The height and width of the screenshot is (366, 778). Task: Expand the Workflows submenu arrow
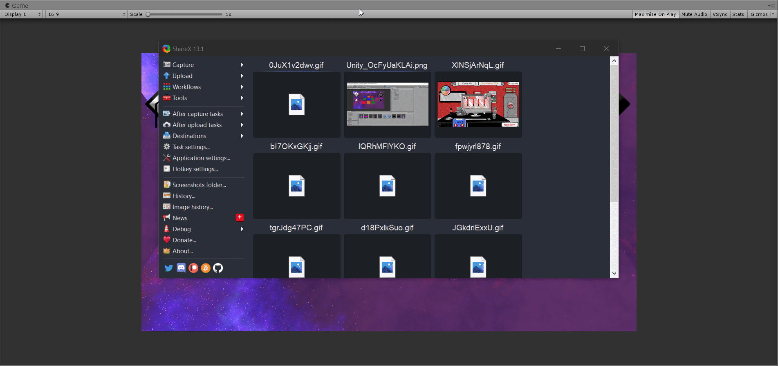[242, 87]
